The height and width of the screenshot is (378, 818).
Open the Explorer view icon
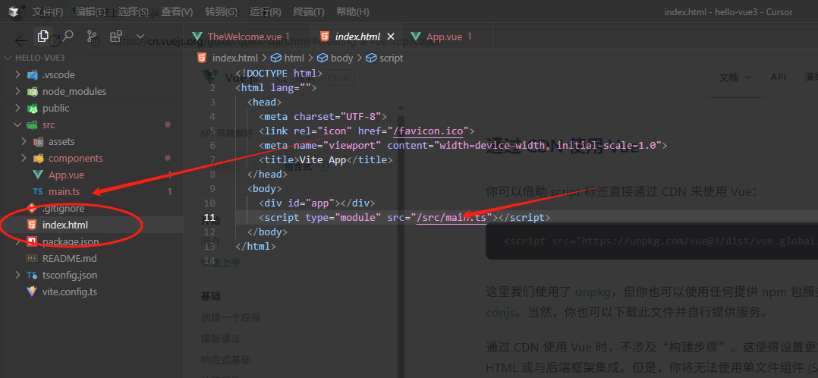coord(42,36)
